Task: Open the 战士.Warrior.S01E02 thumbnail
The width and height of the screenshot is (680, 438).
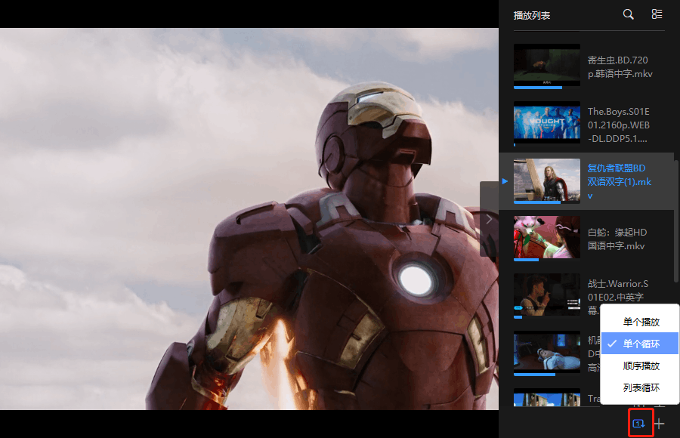Action: coord(547,295)
